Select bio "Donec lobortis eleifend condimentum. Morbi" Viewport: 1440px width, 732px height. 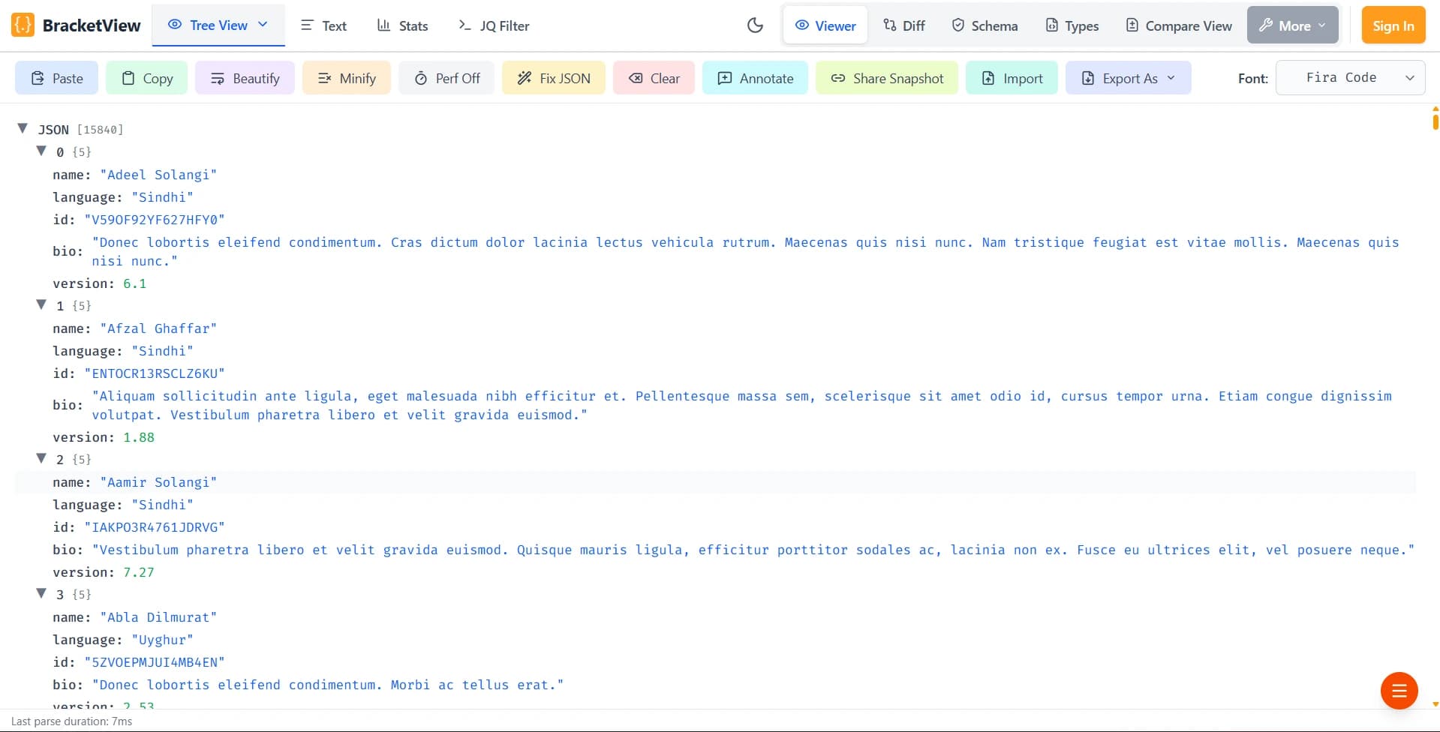(328, 685)
